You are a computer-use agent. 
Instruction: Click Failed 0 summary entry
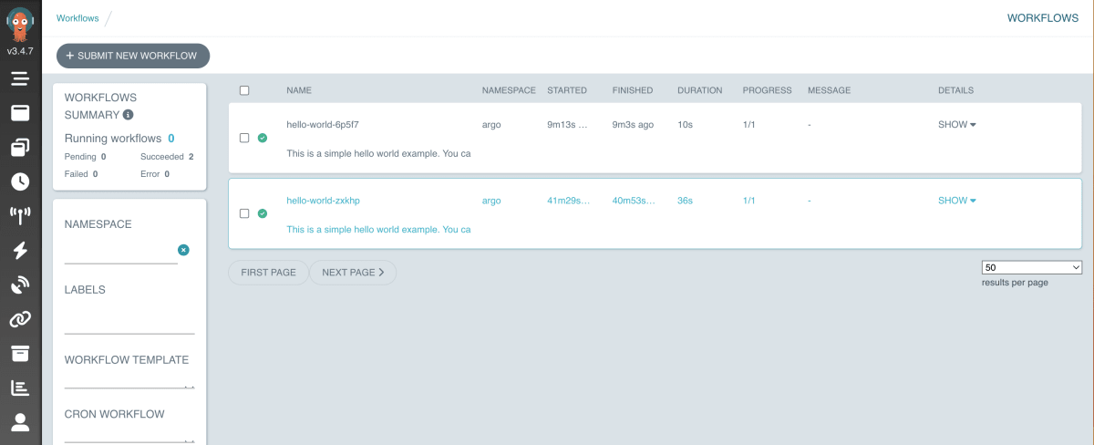click(81, 173)
